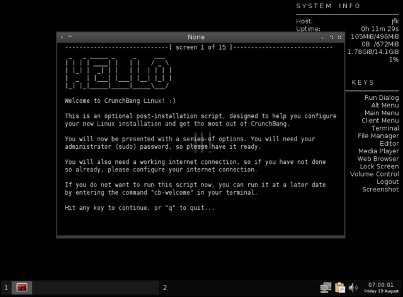Click "Web Browser" in the keys list
403x297 pixels.
tap(378, 159)
